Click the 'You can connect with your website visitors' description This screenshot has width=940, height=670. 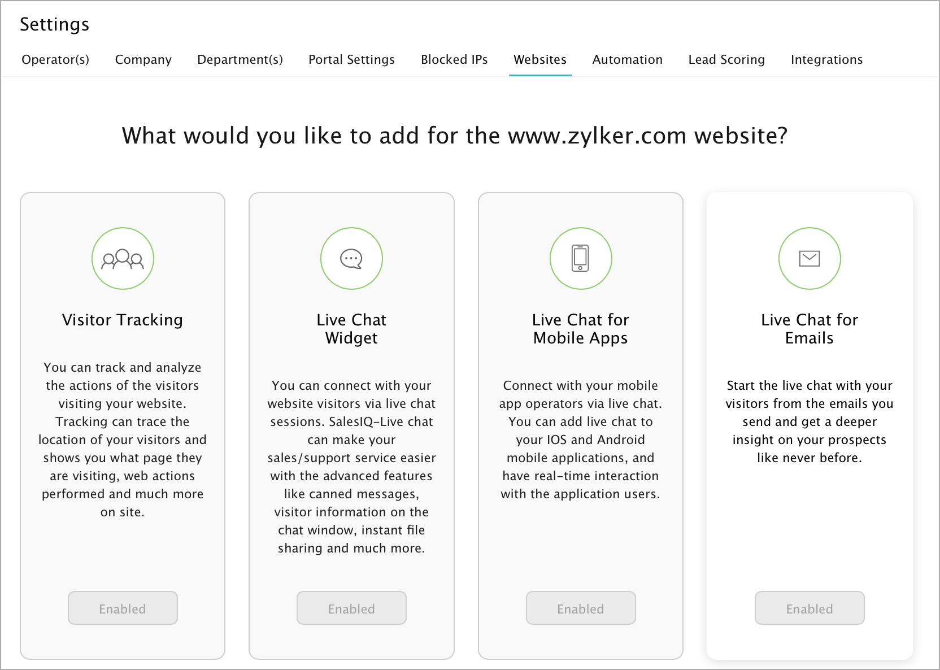[351, 467]
